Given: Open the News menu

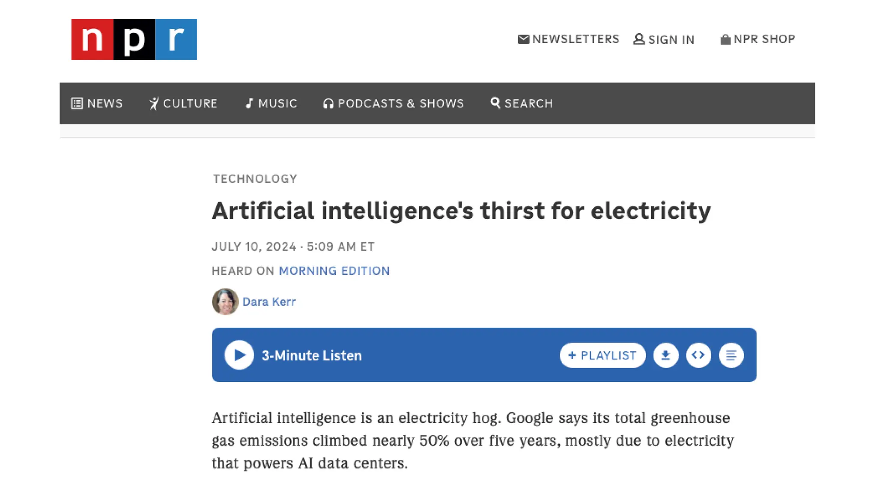Looking at the screenshot, I should (97, 104).
